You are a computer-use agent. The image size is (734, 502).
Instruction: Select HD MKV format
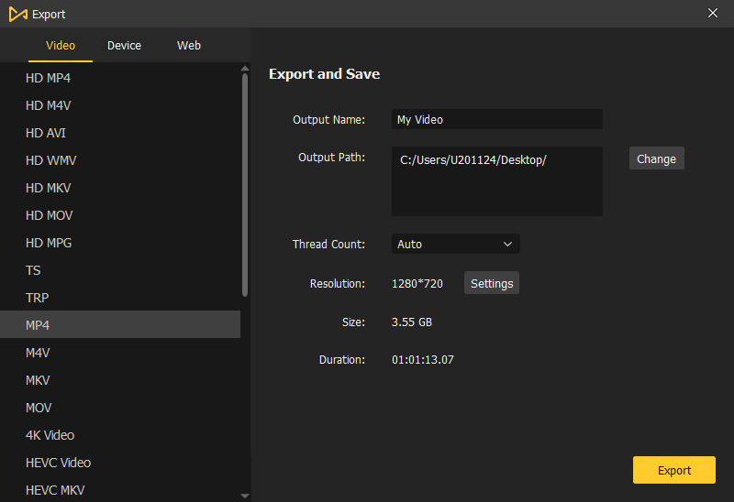[x=120, y=188]
